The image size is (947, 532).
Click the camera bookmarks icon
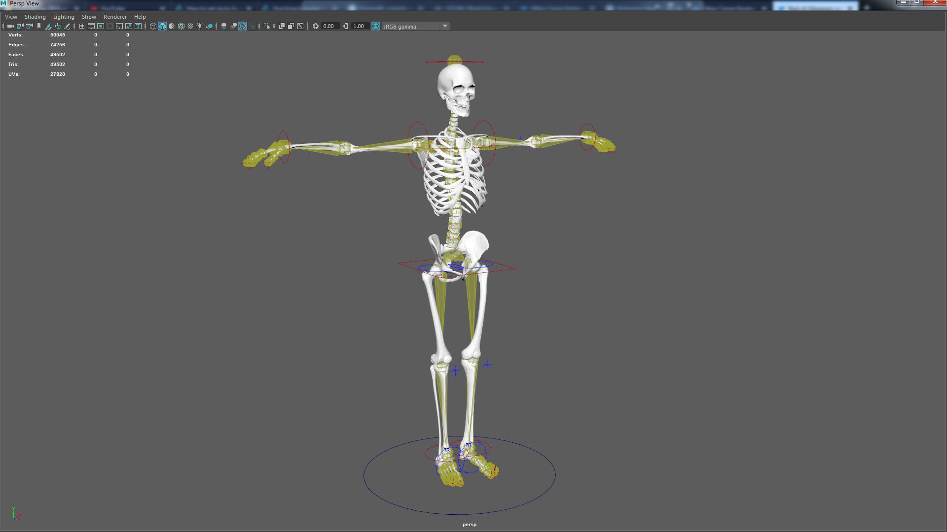tap(39, 26)
